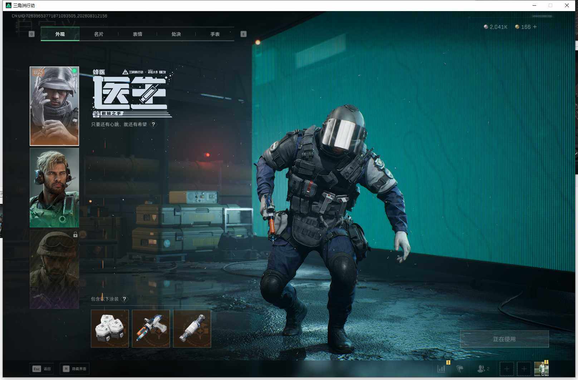Select the locked soldier skin thumbnail
This screenshot has height=380, width=578.
tap(54, 269)
